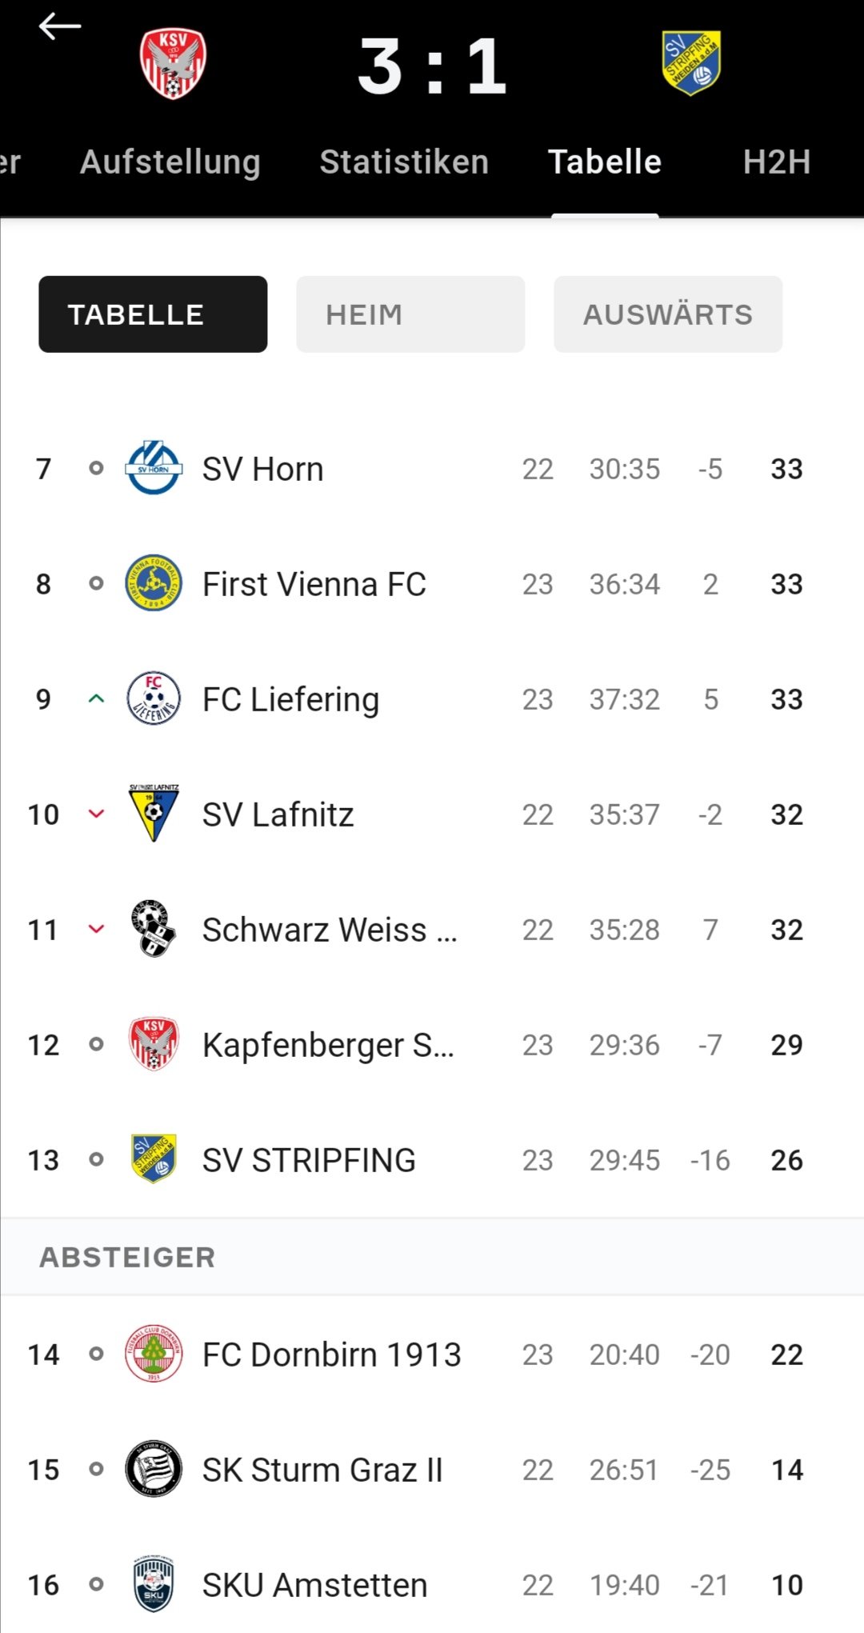Open the Aufstellung tab
The image size is (864, 1633).
click(x=170, y=162)
